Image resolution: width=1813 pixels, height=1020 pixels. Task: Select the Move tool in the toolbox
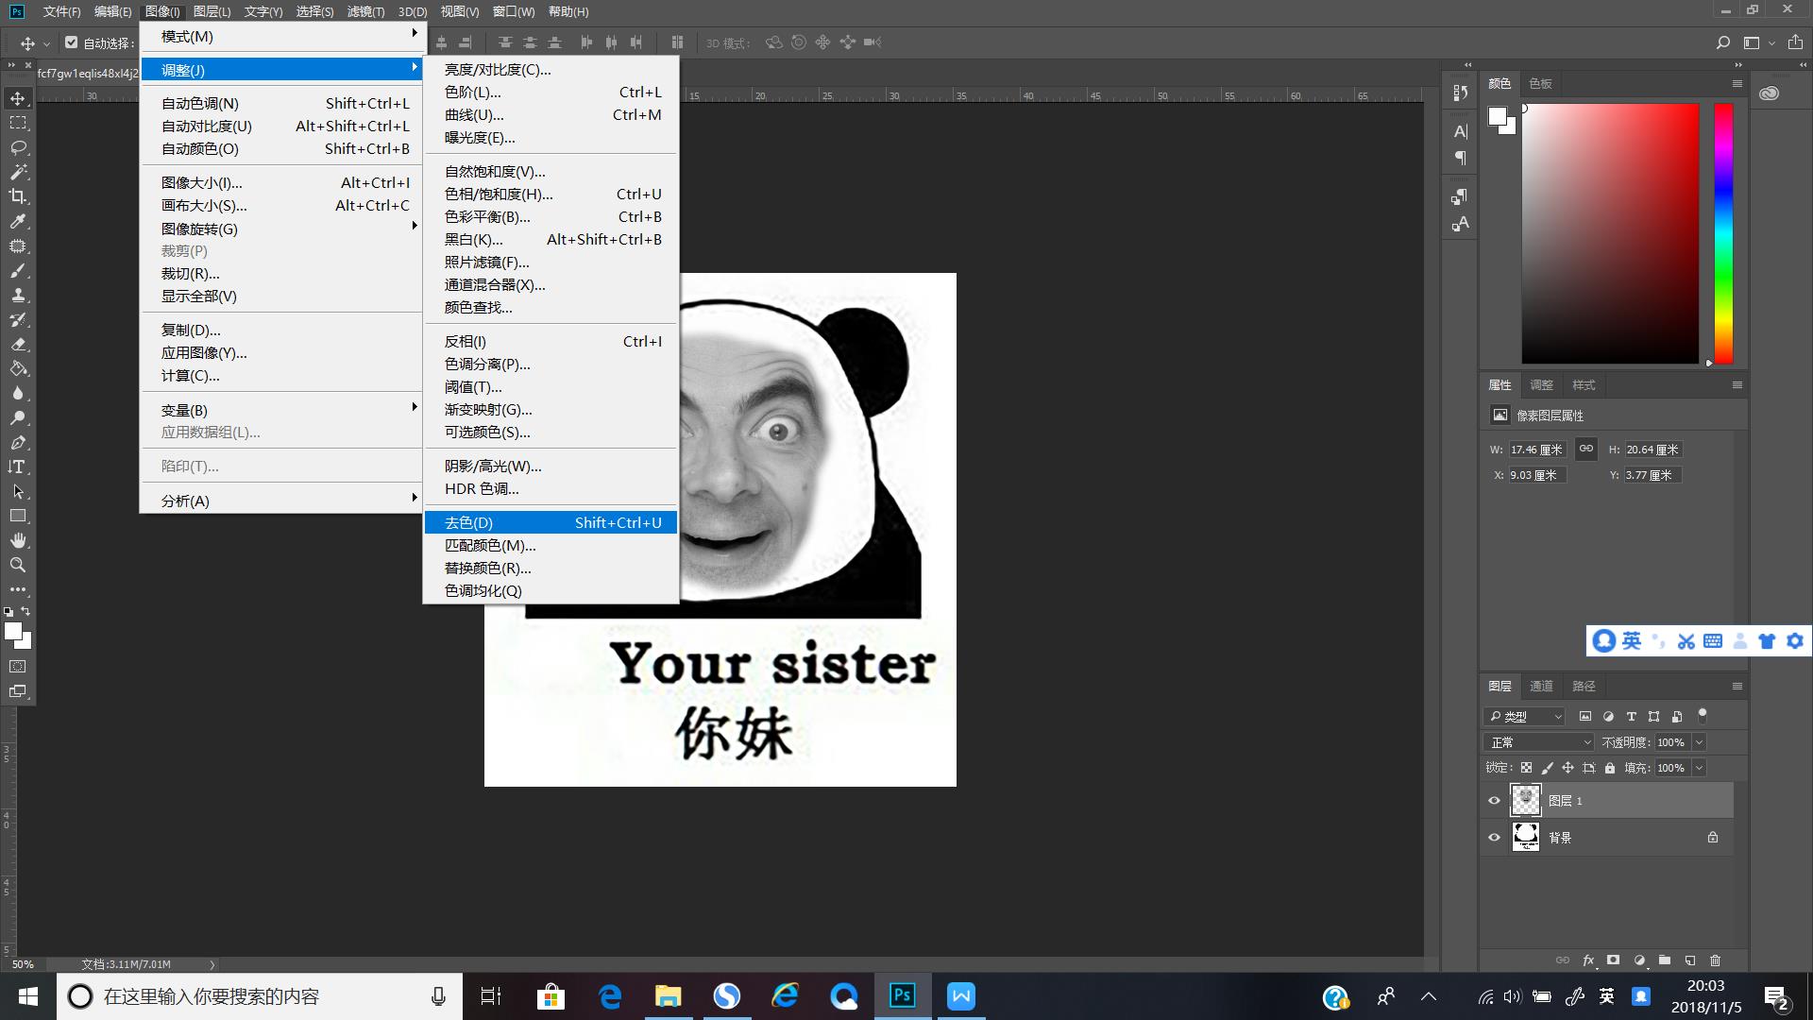(x=18, y=98)
